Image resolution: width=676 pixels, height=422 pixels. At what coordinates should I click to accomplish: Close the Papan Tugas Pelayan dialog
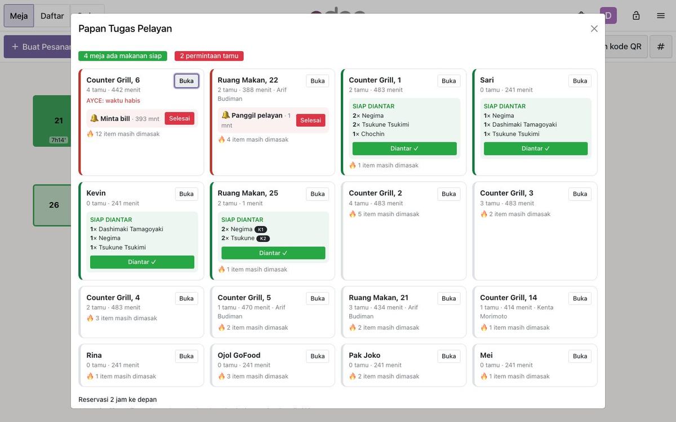(x=594, y=29)
